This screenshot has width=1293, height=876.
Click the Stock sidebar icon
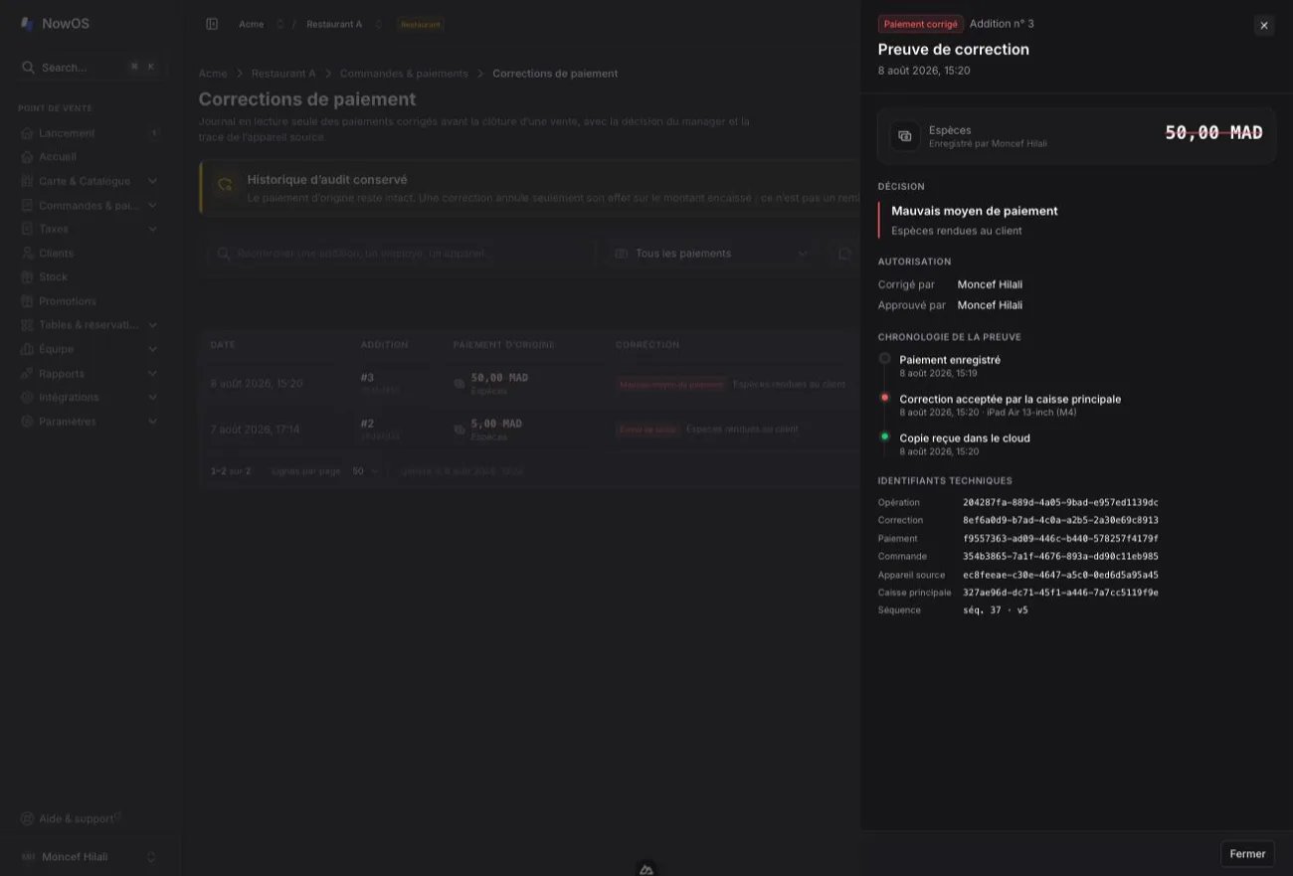pyautogui.click(x=28, y=277)
